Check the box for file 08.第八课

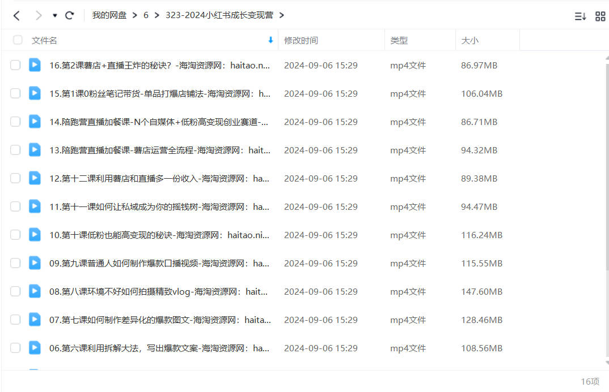click(x=15, y=291)
